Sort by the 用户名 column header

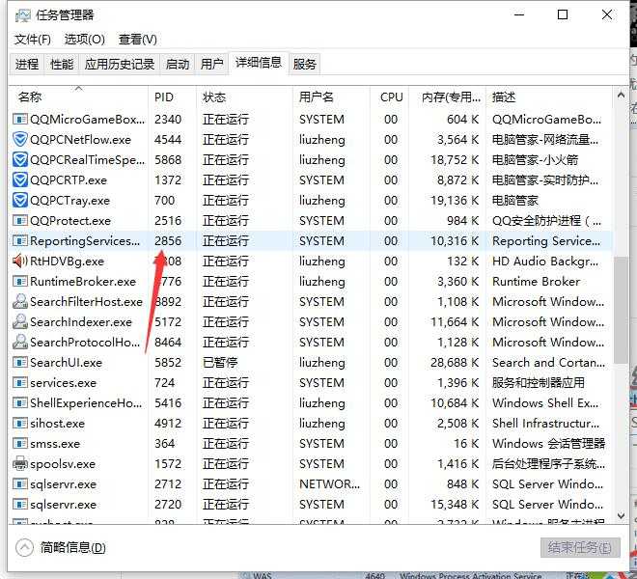(331, 97)
